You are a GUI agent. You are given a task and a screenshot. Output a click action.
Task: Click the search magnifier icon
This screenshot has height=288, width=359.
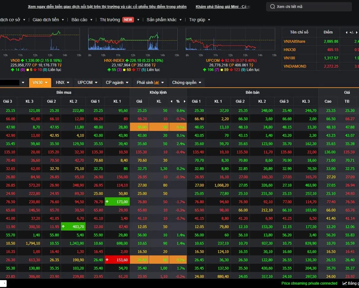(x=272, y=7)
